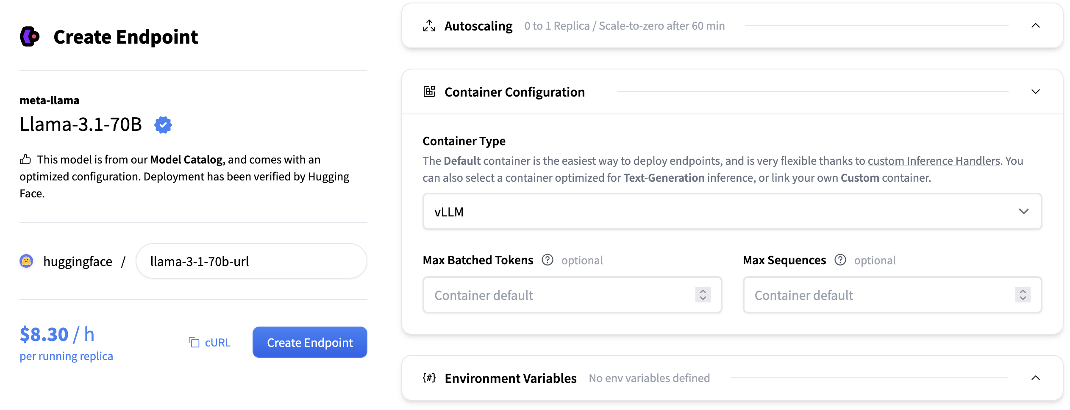Copy the cURL command

click(210, 342)
